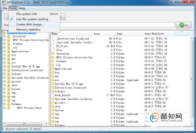Click folder icon of tmp in tree
This screenshot has height=133, width=196.
pyautogui.click(x=9, y=93)
